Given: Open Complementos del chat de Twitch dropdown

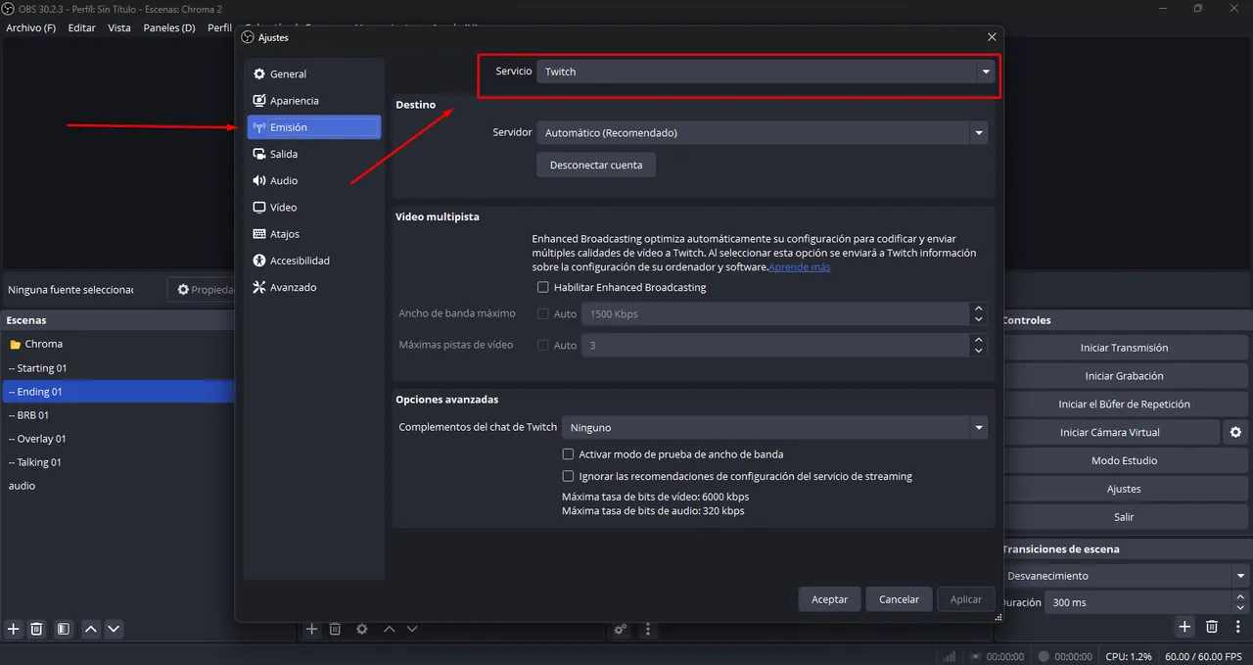Looking at the screenshot, I should pos(774,428).
